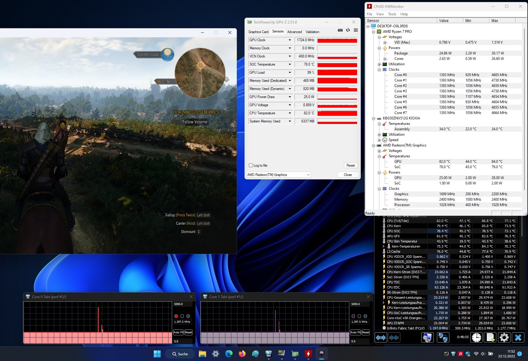Click the Value column header in HWMonitor
The image size is (528, 361).
pyautogui.click(x=450, y=21)
